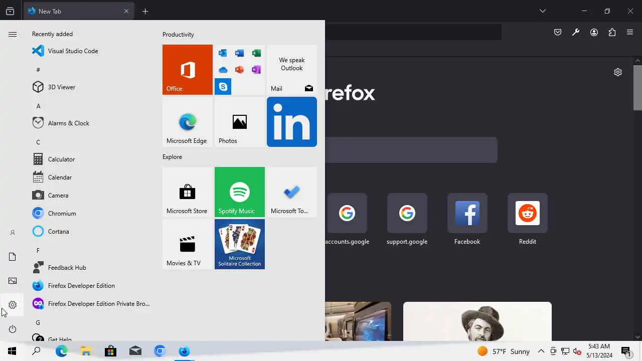The width and height of the screenshot is (642, 361).
Task: Open the Reddit shortcut
Action: coord(528,219)
